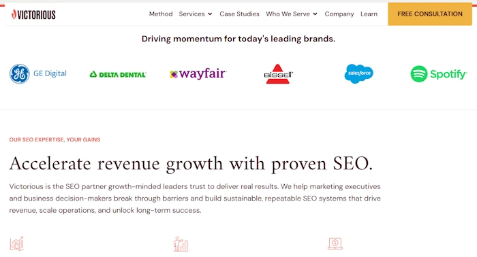This screenshot has height=257, width=477.
Task: Click the Spotify green logo
Action: point(439,73)
